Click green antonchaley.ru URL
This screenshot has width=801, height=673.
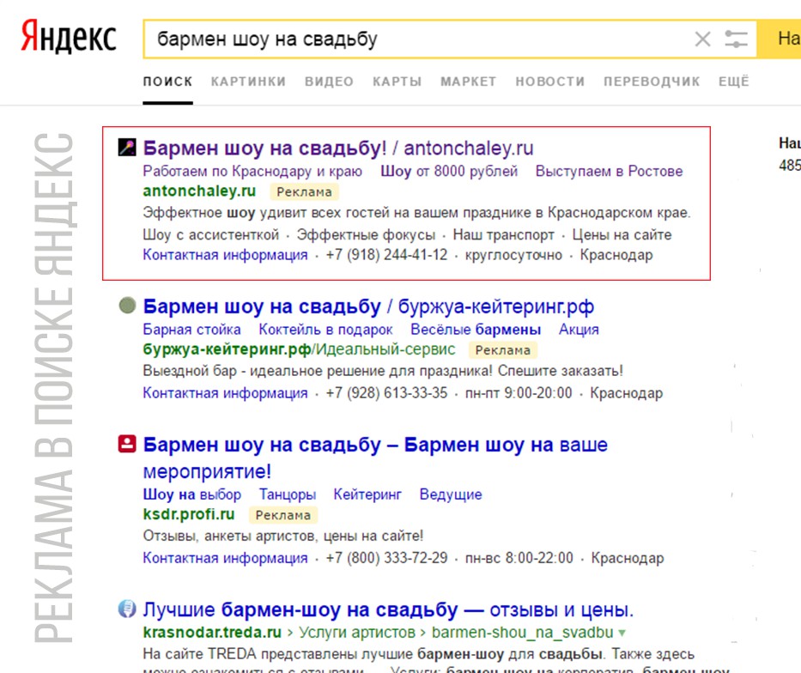click(199, 191)
